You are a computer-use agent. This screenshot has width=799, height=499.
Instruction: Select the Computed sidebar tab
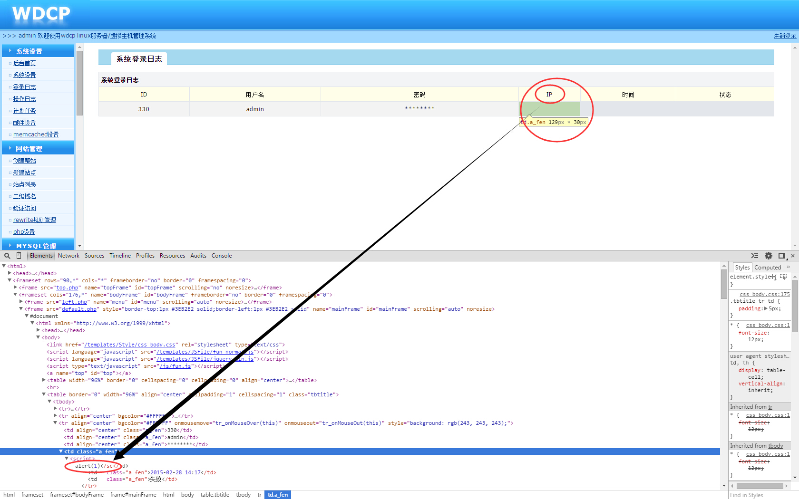[768, 268]
